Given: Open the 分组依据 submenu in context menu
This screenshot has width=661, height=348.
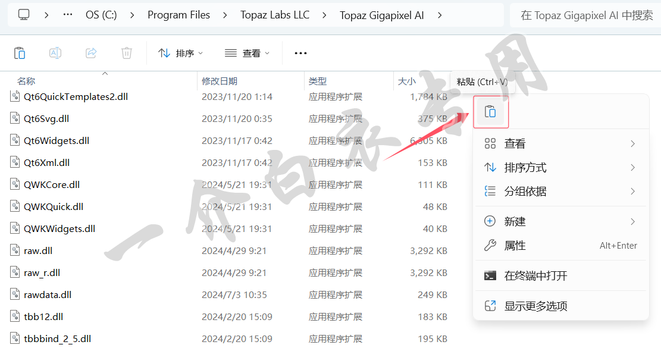Looking at the screenshot, I should pyautogui.click(x=560, y=192).
